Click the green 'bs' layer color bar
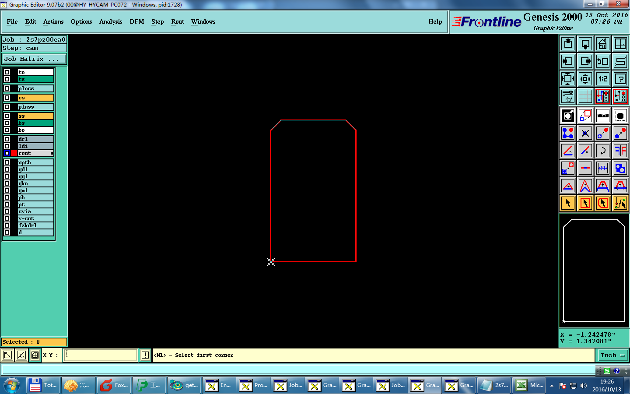 pos(35,123)
